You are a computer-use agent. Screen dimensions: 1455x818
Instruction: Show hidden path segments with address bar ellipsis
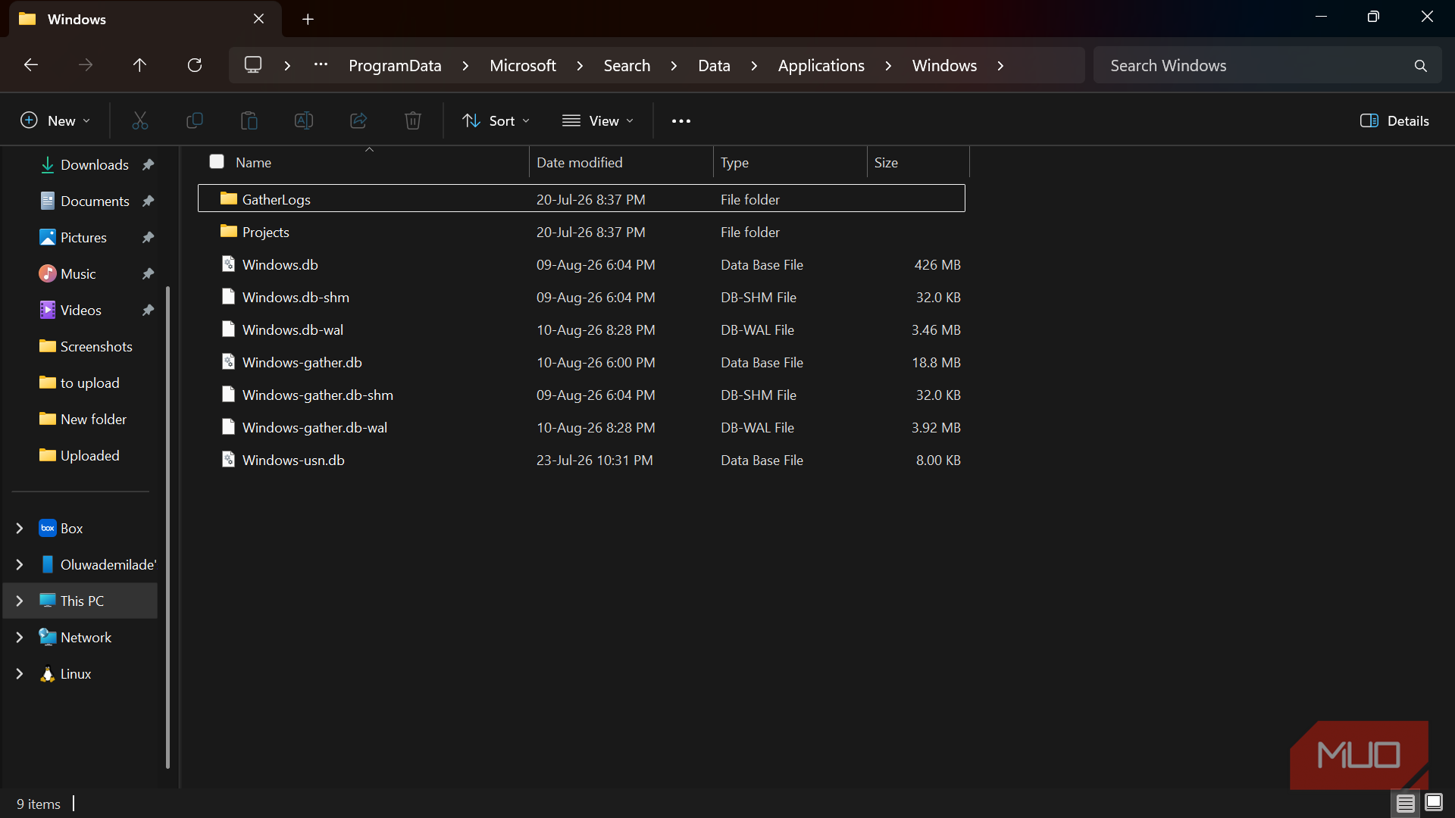pos(321,65)
